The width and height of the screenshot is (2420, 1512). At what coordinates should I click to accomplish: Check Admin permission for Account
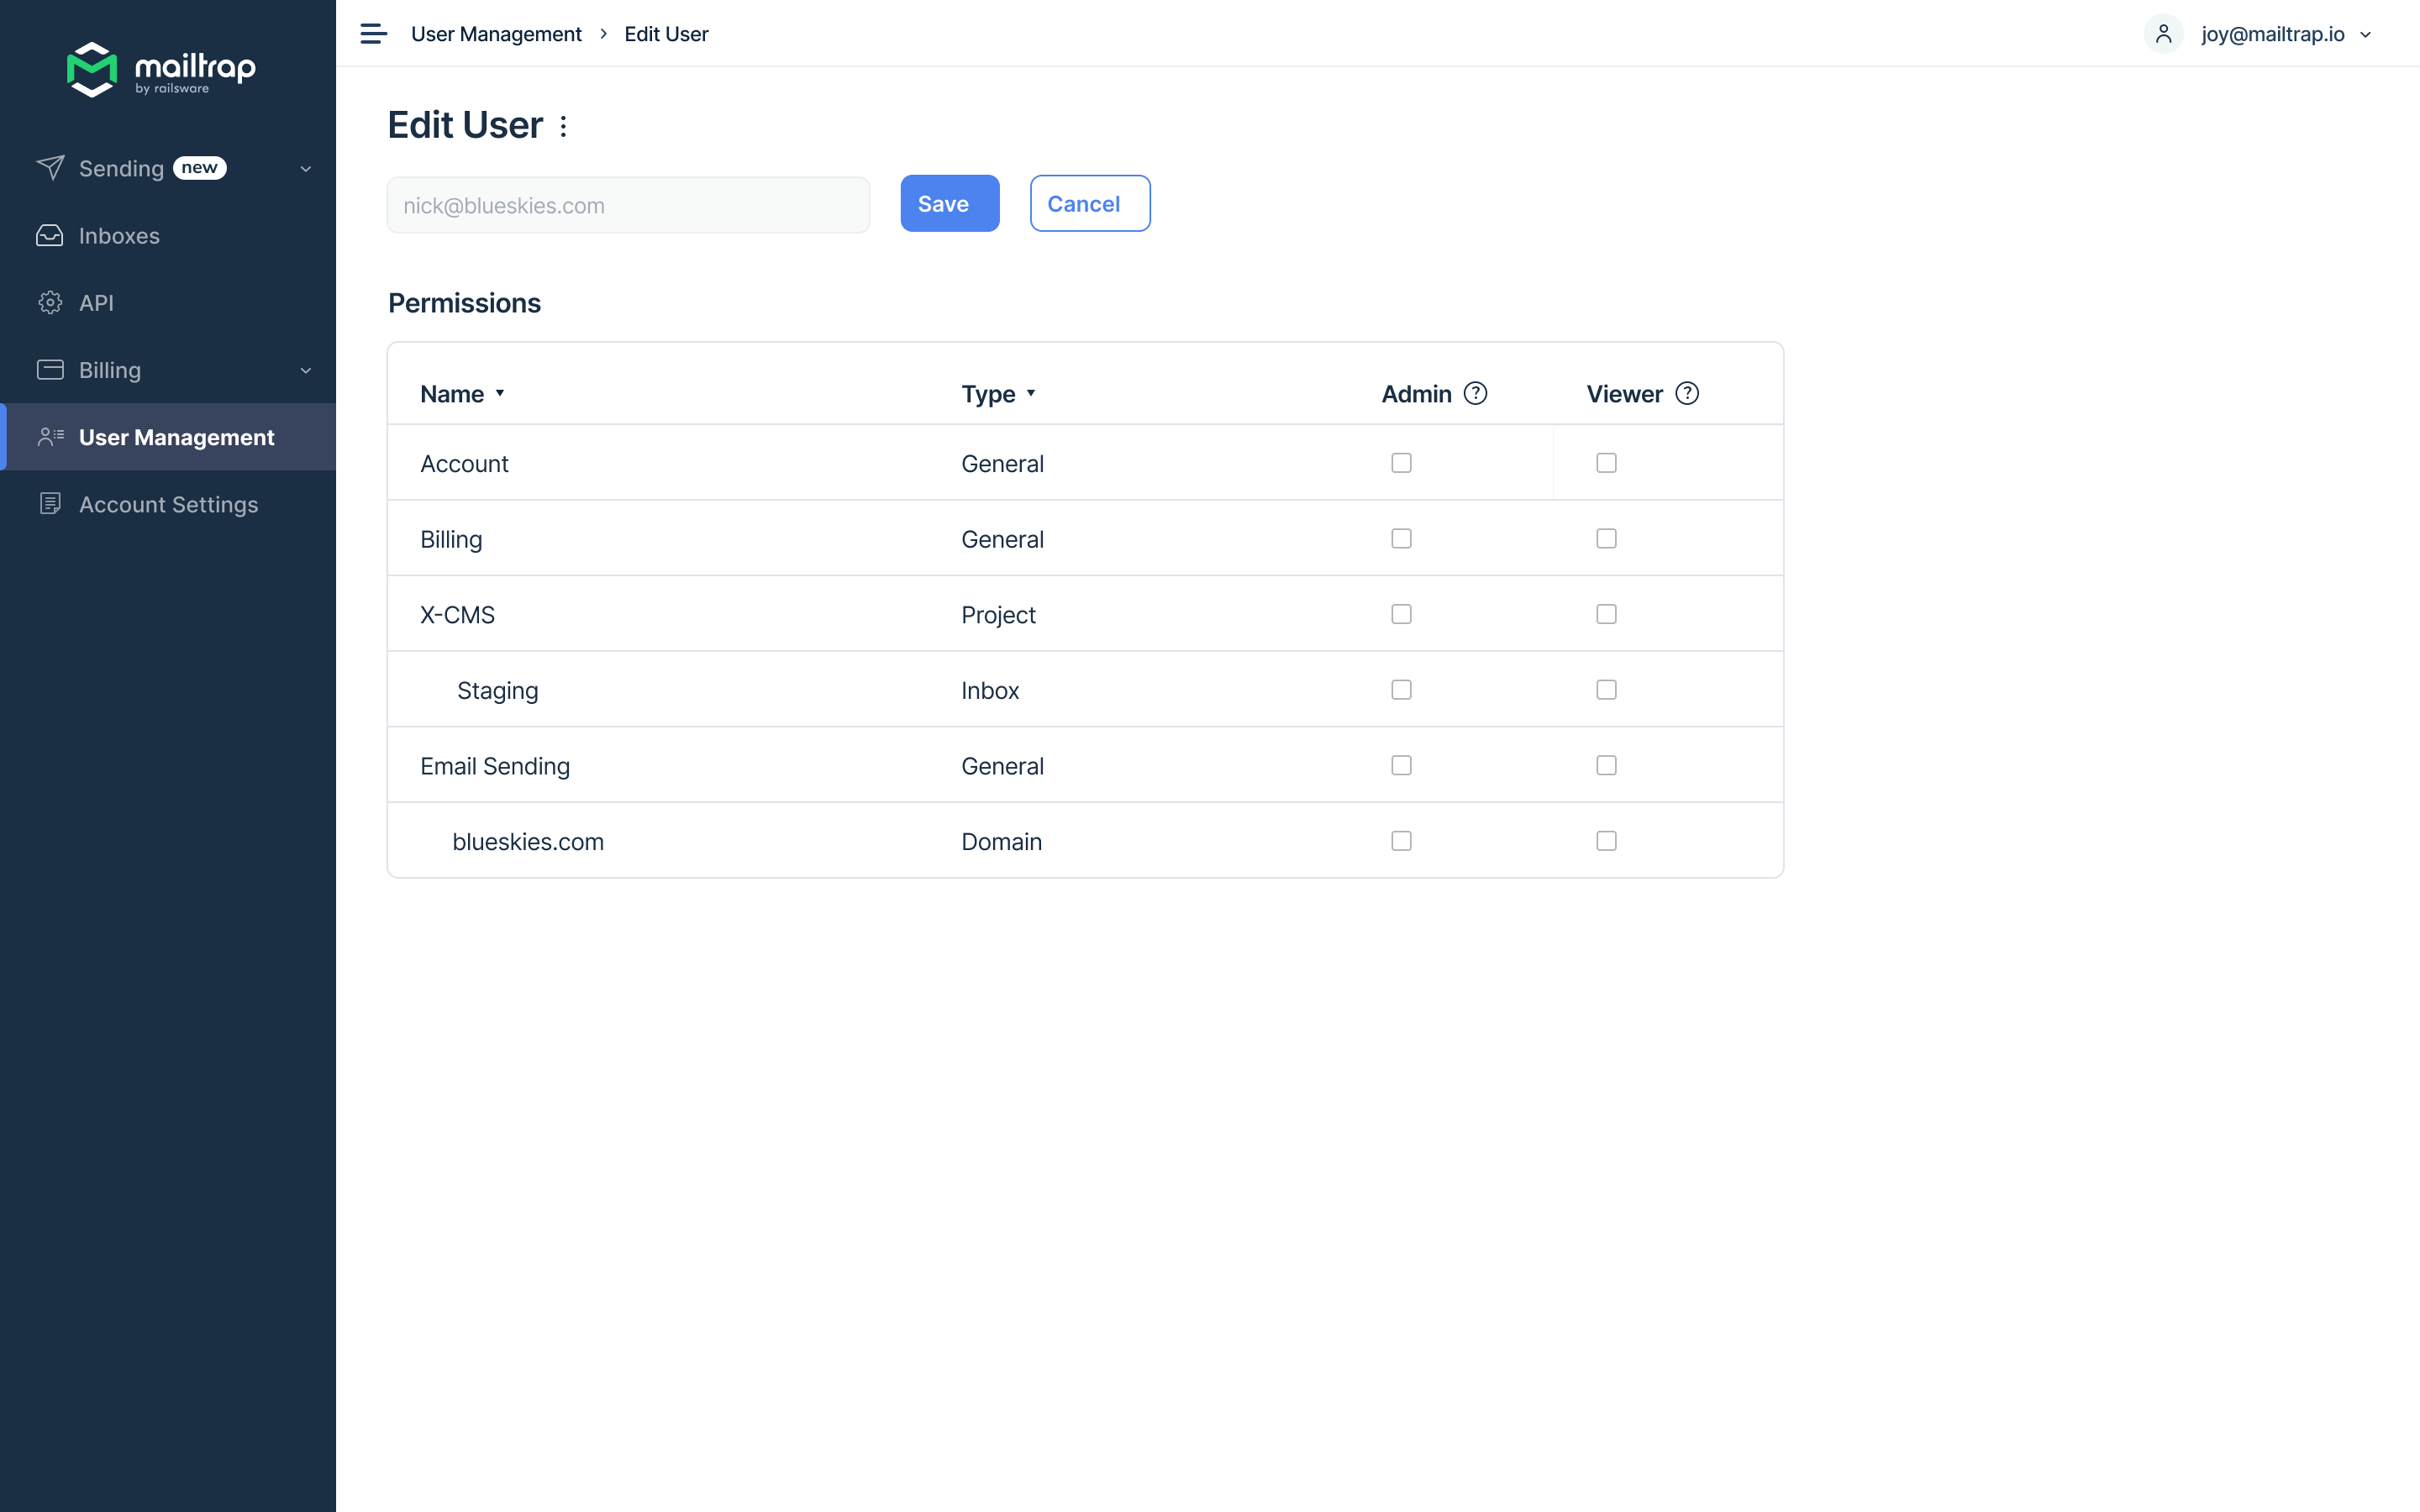(1401, 463)
